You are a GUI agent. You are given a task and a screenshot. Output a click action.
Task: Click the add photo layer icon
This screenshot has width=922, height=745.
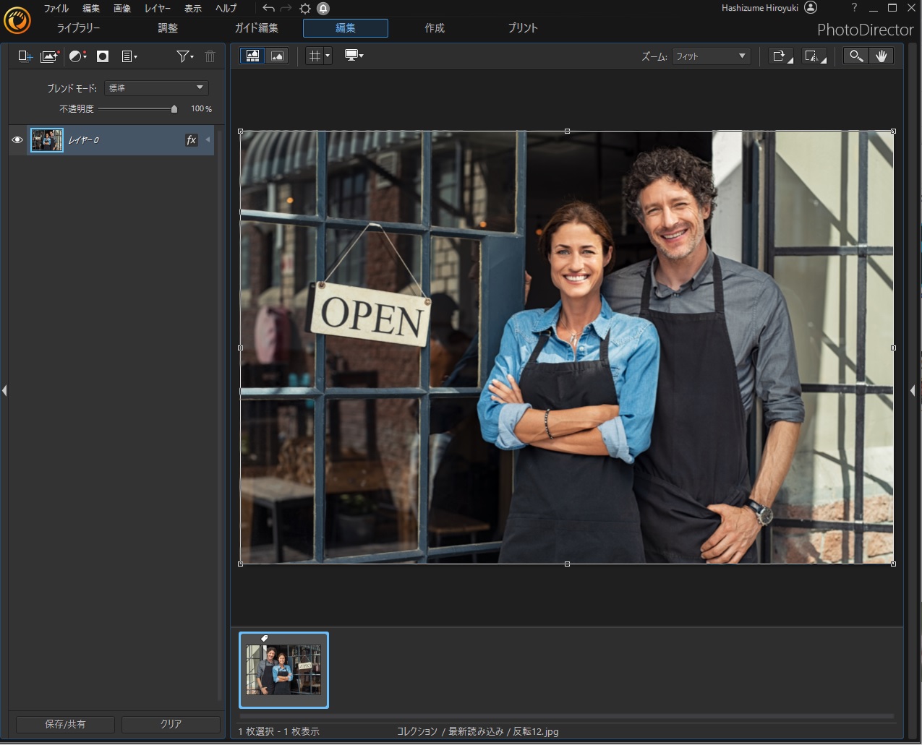tap(49, 56)
